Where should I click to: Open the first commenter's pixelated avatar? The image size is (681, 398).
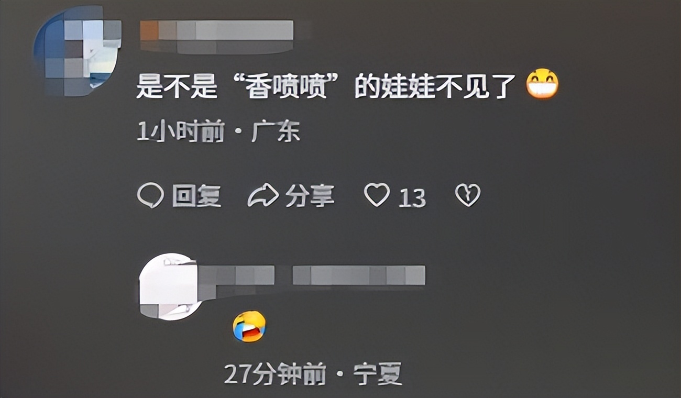pos(78,51)
